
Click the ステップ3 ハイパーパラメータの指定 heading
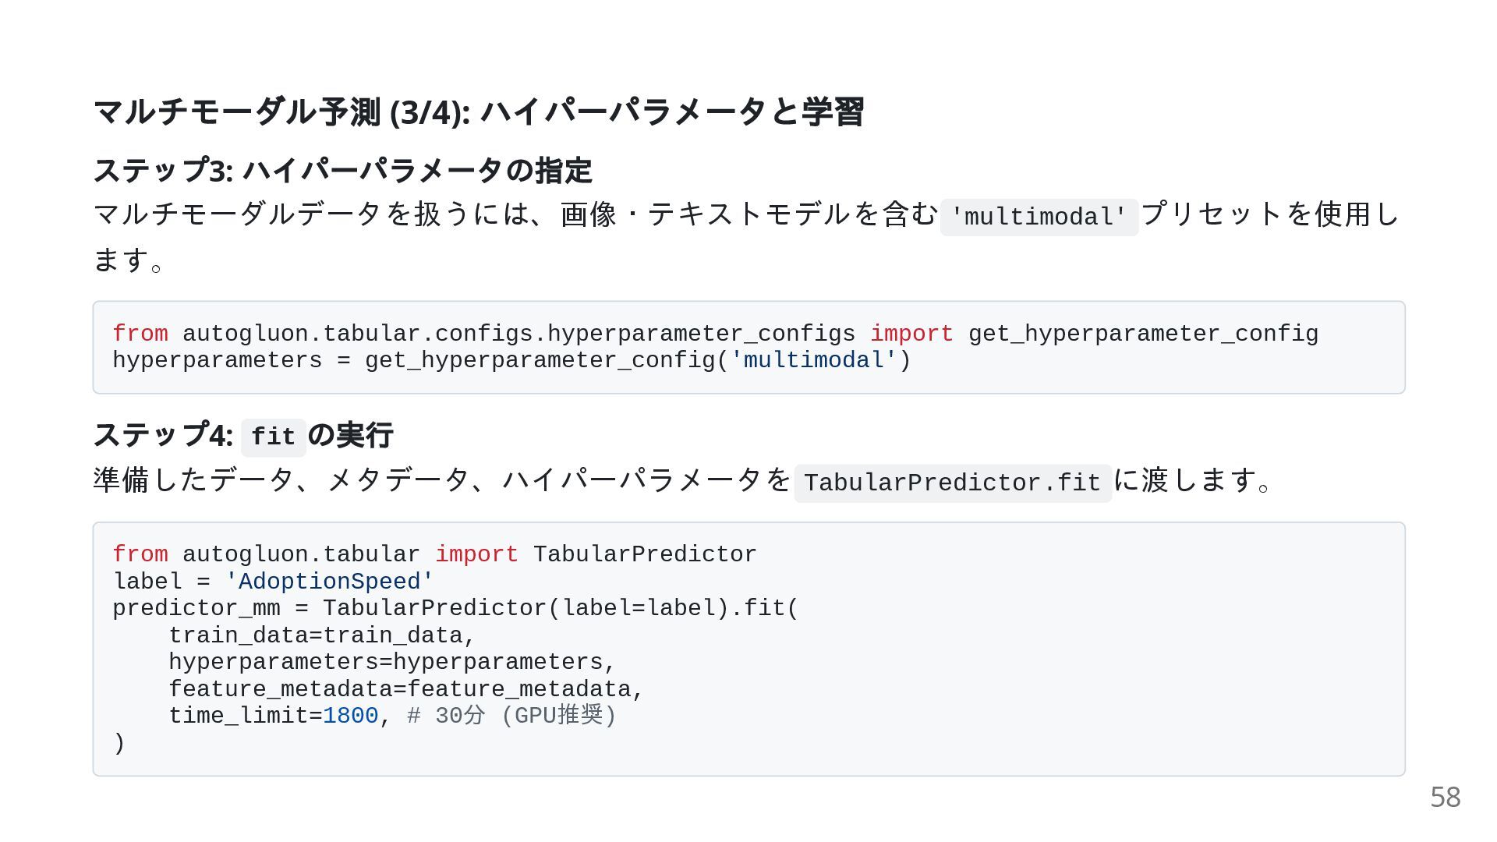pos(343,170)
